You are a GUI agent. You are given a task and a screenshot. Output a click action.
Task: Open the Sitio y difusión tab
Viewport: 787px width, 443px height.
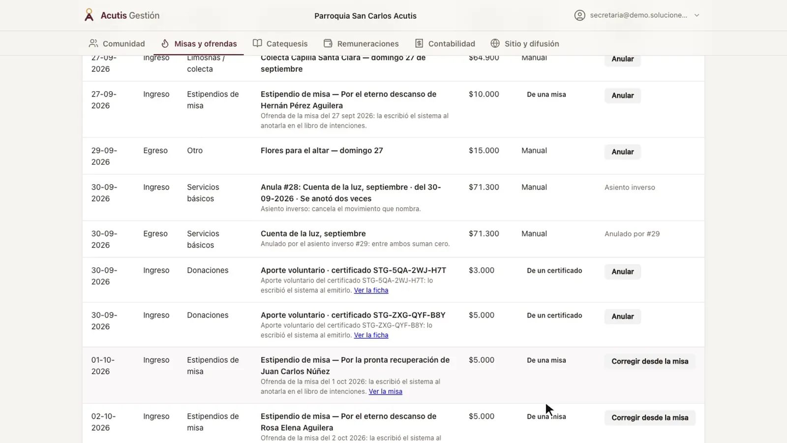tap(525, 43)
